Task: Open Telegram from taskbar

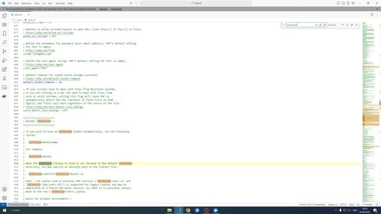Action: click(197, 210)
